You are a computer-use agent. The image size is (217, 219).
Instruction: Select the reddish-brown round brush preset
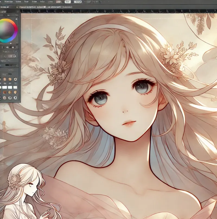coord(5,92)
